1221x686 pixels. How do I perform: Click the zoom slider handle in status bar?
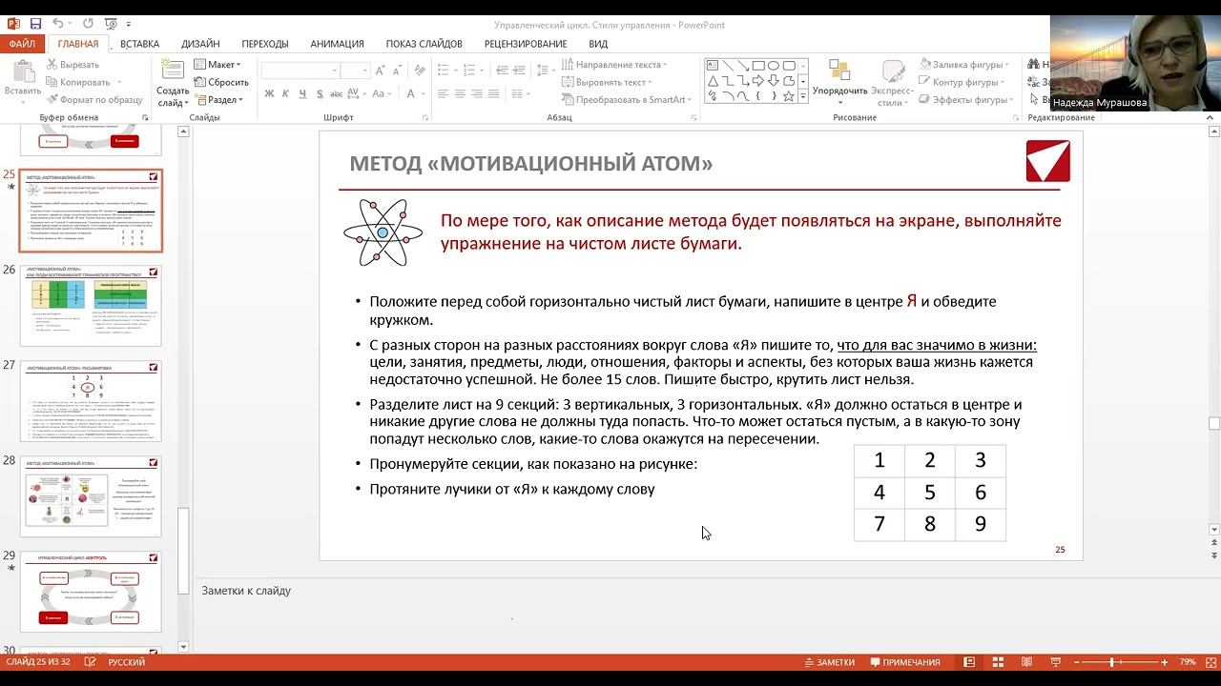(1112, 662)
